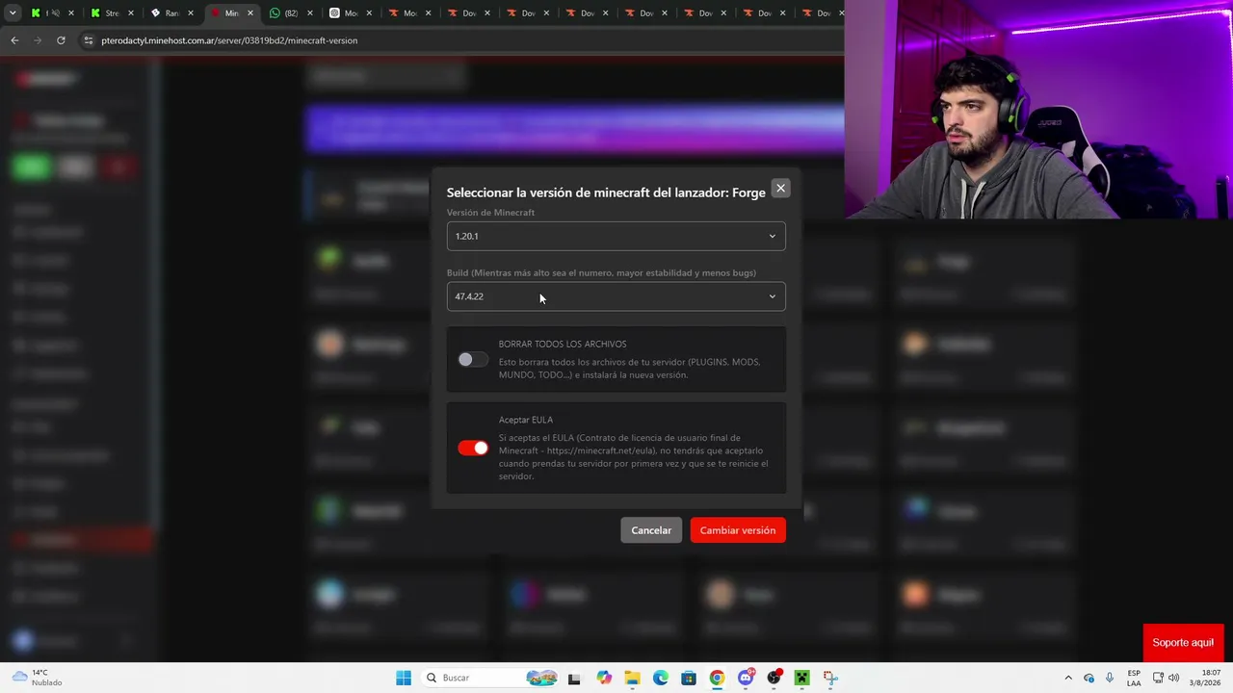Open Discord from the taskbar
This screenshot has width=1233, height=693.
coord(746,678)
